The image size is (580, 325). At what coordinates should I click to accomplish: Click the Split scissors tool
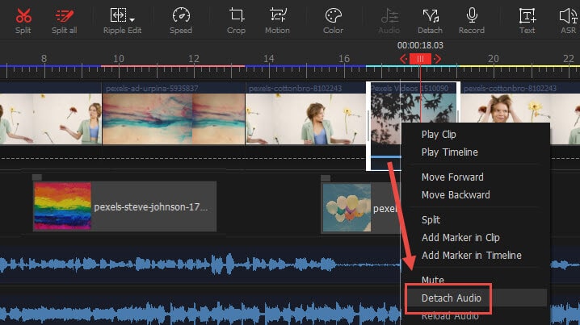pyautogui.click(x=23, y=19)
